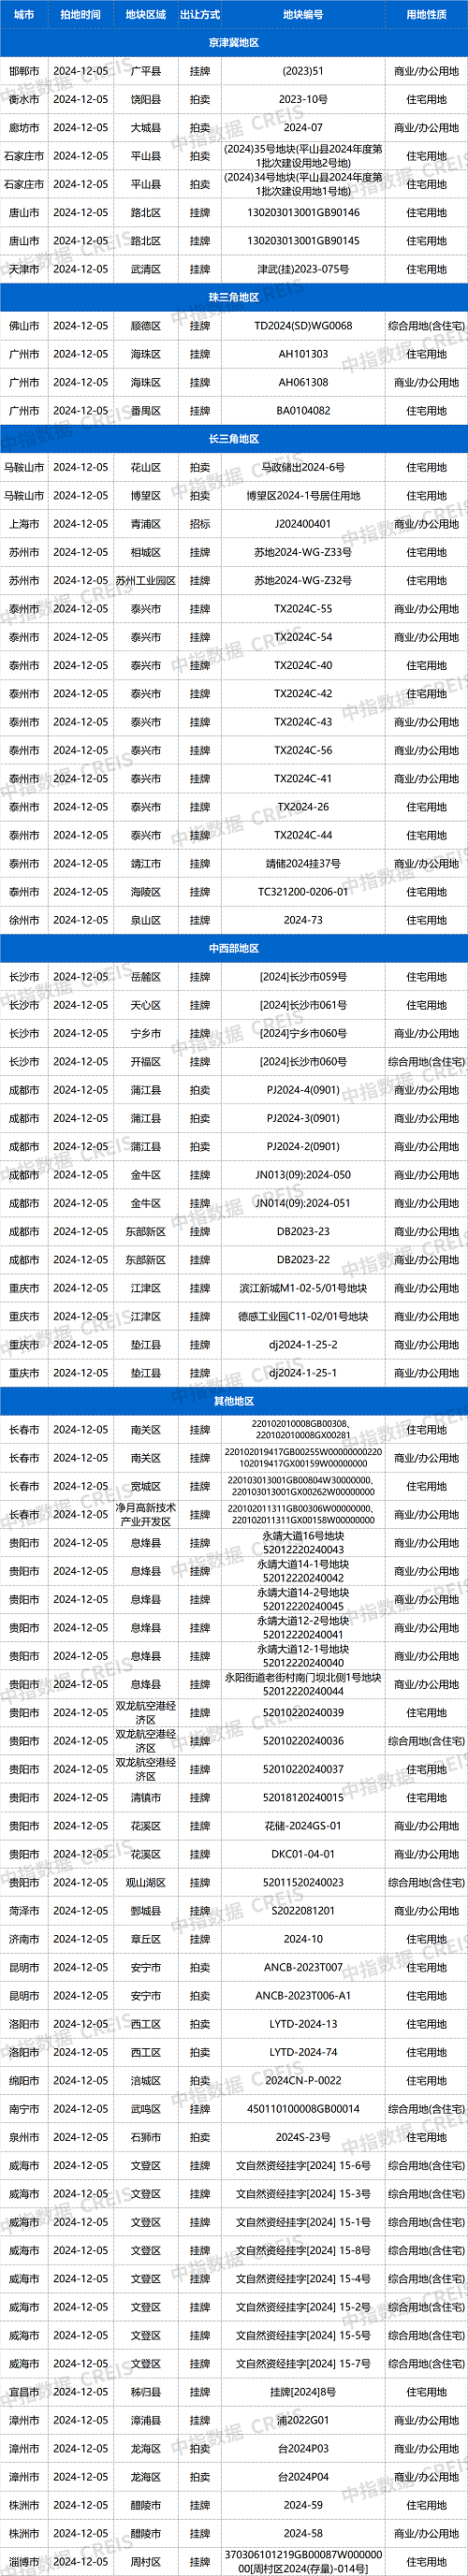Select parcel number J202400401
This screenshot has height=2576, width=468.
tap(303, 524)
